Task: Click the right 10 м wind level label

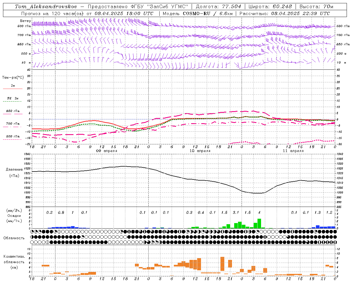Action: (341, 63)
